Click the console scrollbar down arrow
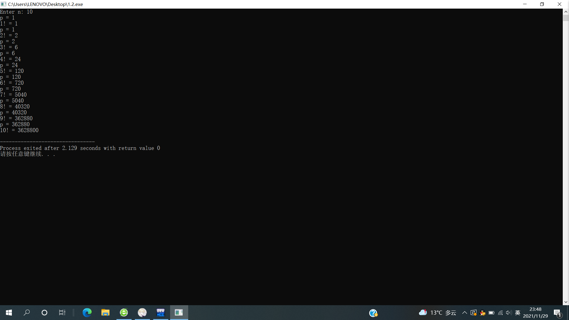Image resolution: width=569 pixels, height=320 pixels. pyautogui.click(x=566, y=302)
